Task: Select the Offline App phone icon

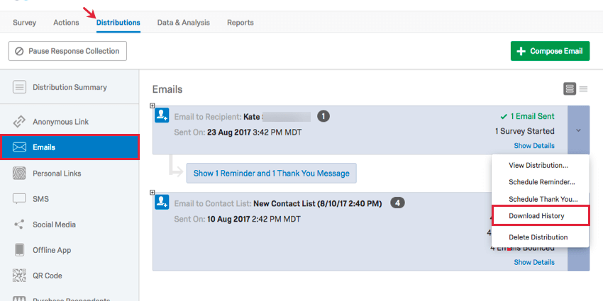Action: [20, 250]
